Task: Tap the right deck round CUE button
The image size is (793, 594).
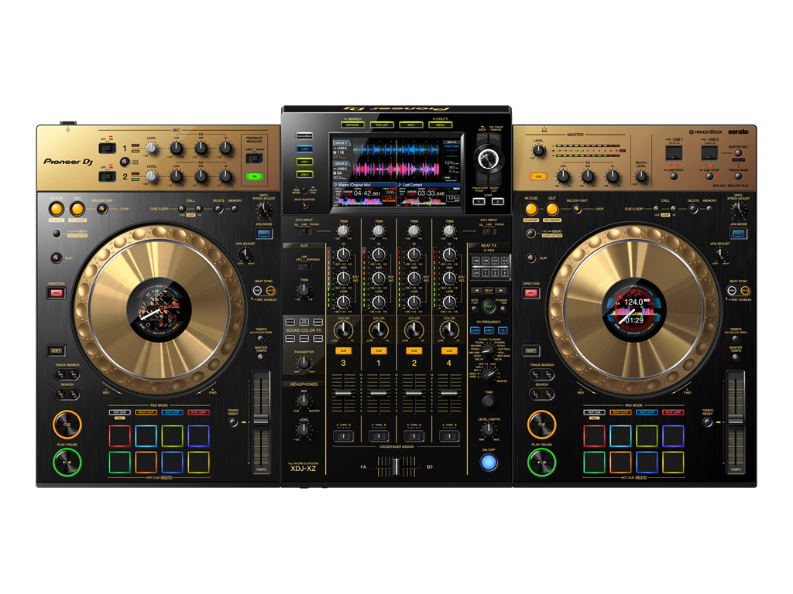Action: click(x=541, y=425)
